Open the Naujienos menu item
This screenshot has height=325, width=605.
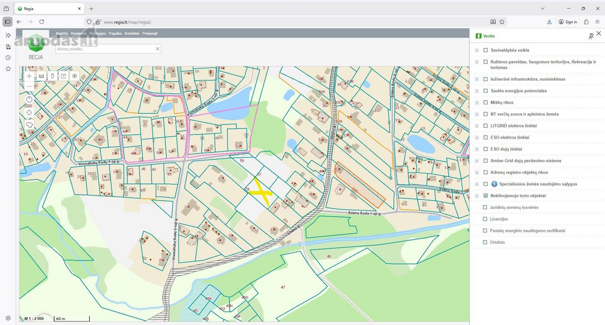[79, 33]
